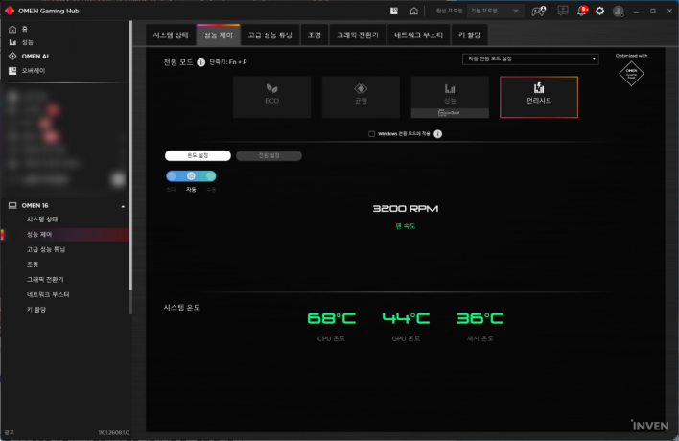Click the version number 1101.2608.1.0

click(x=113, y=432)
